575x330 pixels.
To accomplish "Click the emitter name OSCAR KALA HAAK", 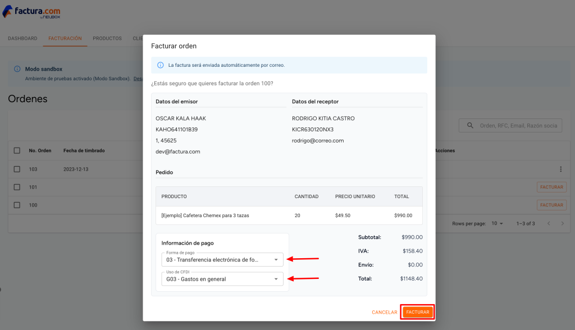I will tap(181, 118).
